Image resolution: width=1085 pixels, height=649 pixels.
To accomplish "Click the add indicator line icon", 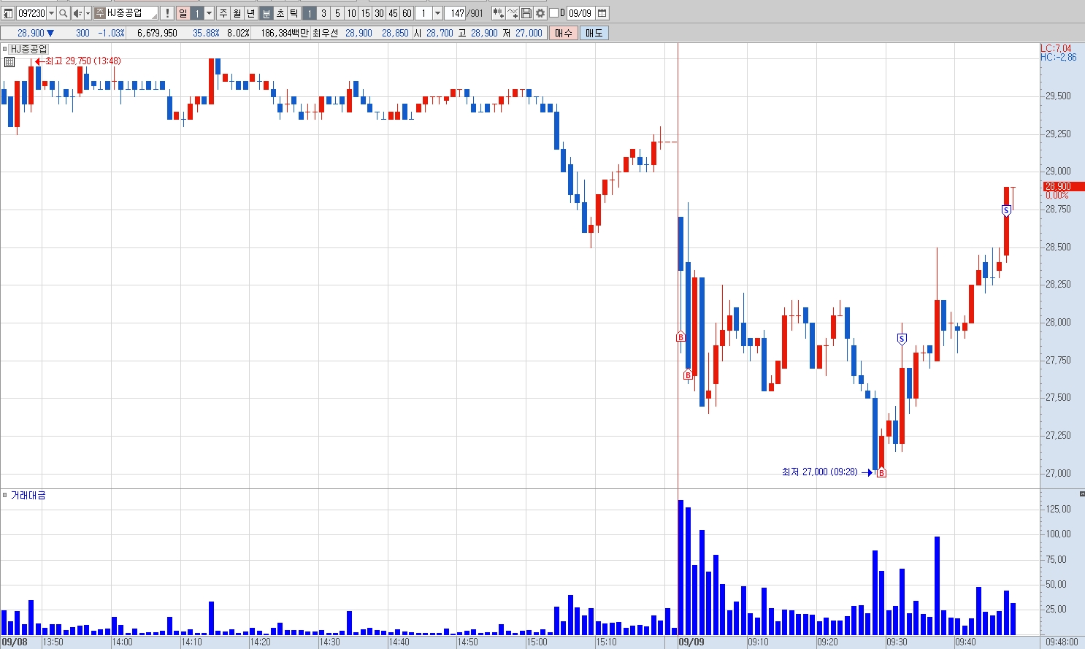I will [513, 13].
